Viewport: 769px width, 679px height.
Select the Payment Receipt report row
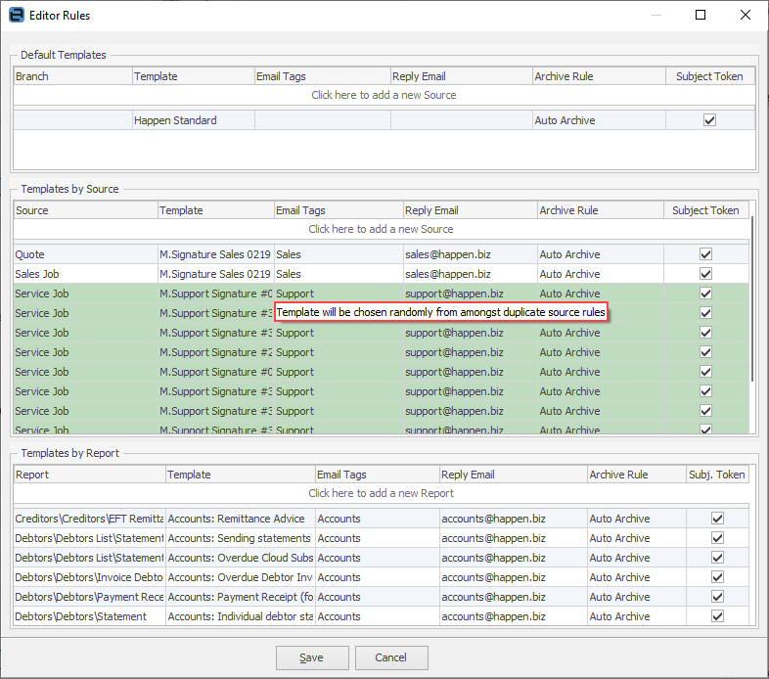(x=88, y=597)
